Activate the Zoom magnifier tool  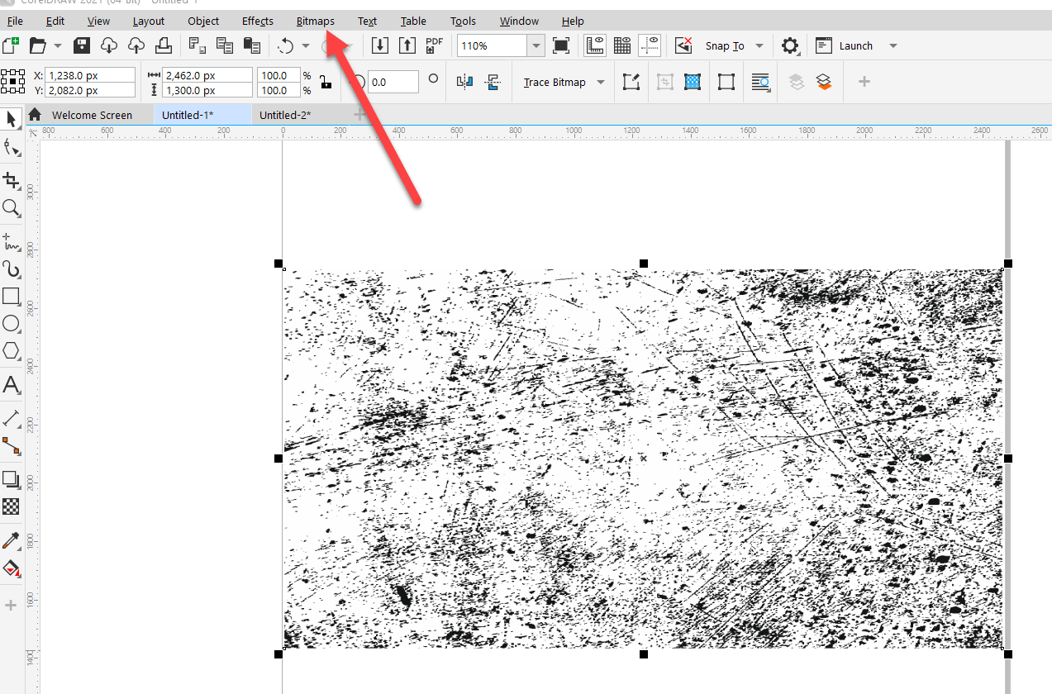[11, 207]
